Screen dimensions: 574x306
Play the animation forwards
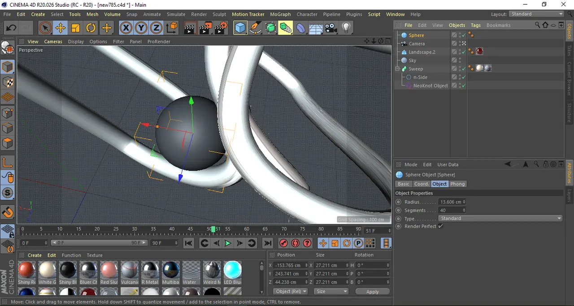coord(228,243)
